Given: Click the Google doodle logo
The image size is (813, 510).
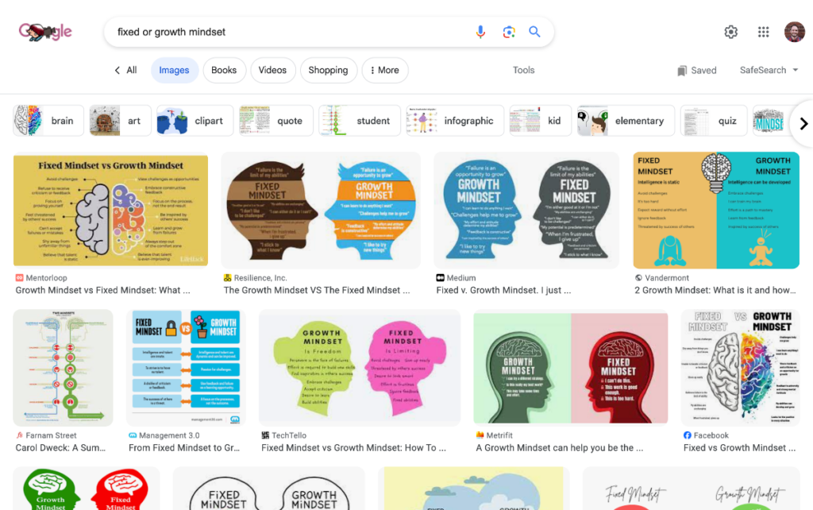Looking at the screenshot, I should pyautogui.click(x=45, y=32).
